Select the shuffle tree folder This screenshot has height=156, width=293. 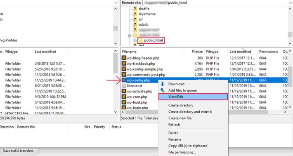tap(144, 9)
